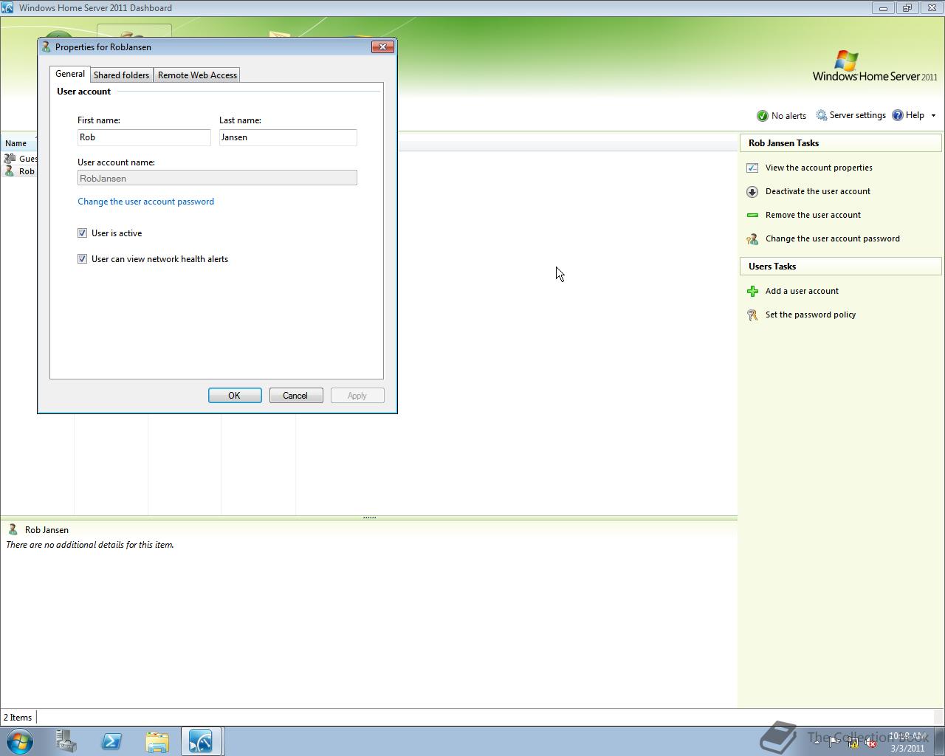
Task: Confirm the properties dialog with OK
Action: tap(235, 395)
